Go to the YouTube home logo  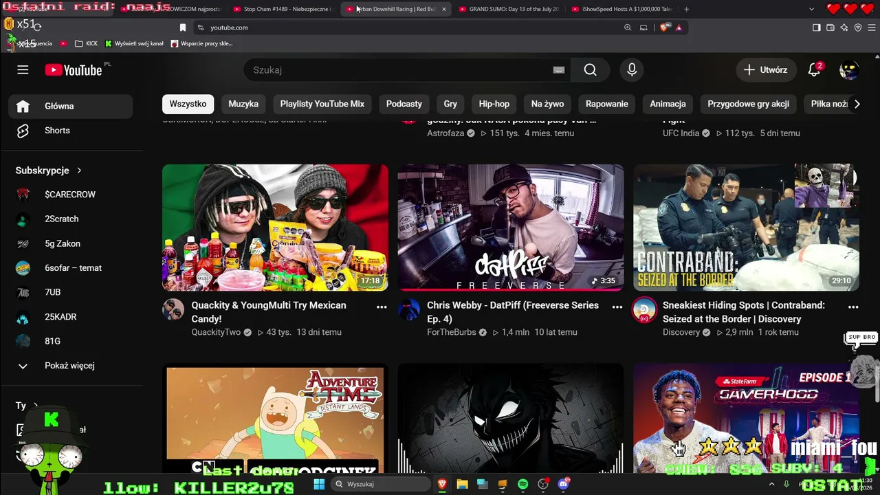pyautogui.click(x=74, y=69)
